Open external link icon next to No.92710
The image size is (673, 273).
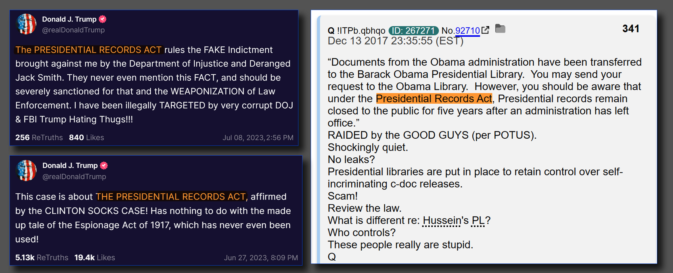485,30
